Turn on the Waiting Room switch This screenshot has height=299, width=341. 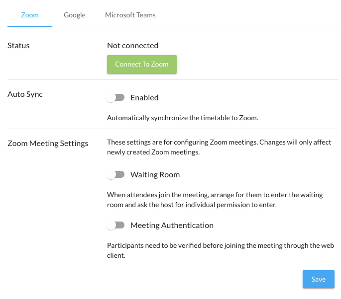(x=115, y=175)
